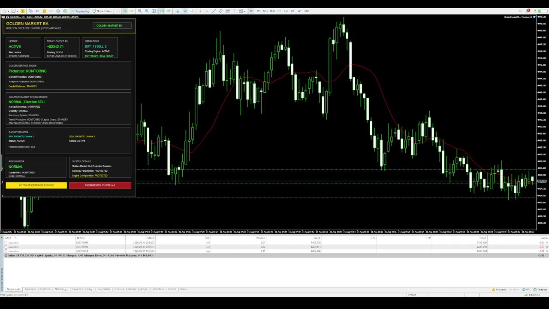Click the Nova Ordem button
The image size is (549, 309).
102,11
